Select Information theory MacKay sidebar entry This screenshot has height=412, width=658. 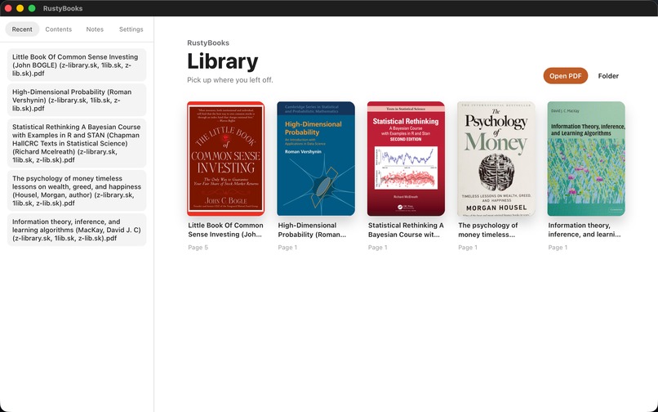tap(77, 230)
